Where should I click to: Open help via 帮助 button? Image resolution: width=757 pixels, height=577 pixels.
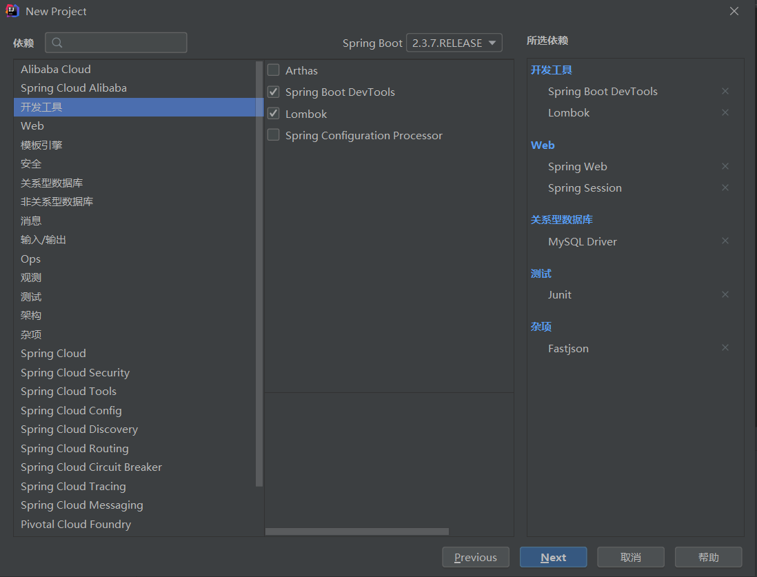(x=708, y=557)
